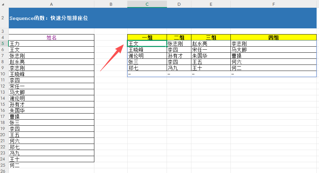This screenshot has height=173, width=319.
Task: Select column C header
Action: (147, 4)
